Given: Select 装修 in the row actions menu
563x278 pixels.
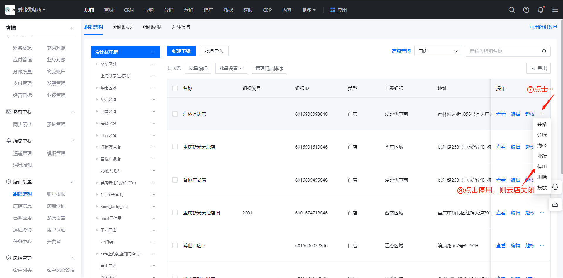Looking at the screenshot, I should click(x=542, y=124).
